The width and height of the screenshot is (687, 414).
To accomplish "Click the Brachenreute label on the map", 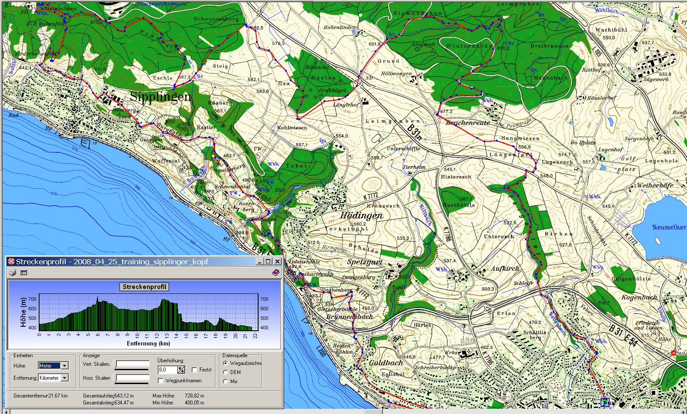I will [468, 123].
